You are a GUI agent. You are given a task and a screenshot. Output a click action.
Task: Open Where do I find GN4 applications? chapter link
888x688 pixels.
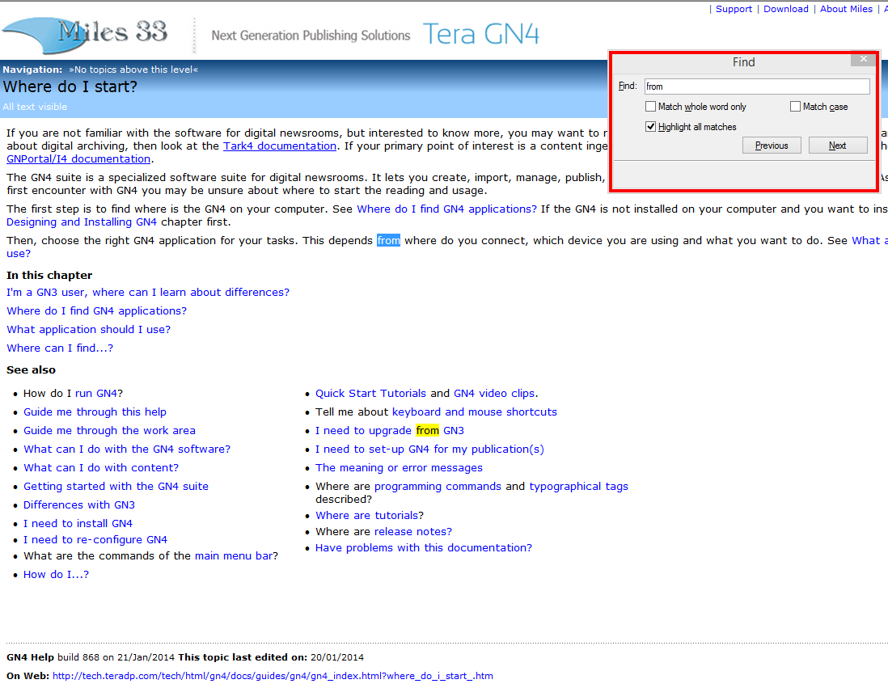[96, 311]
